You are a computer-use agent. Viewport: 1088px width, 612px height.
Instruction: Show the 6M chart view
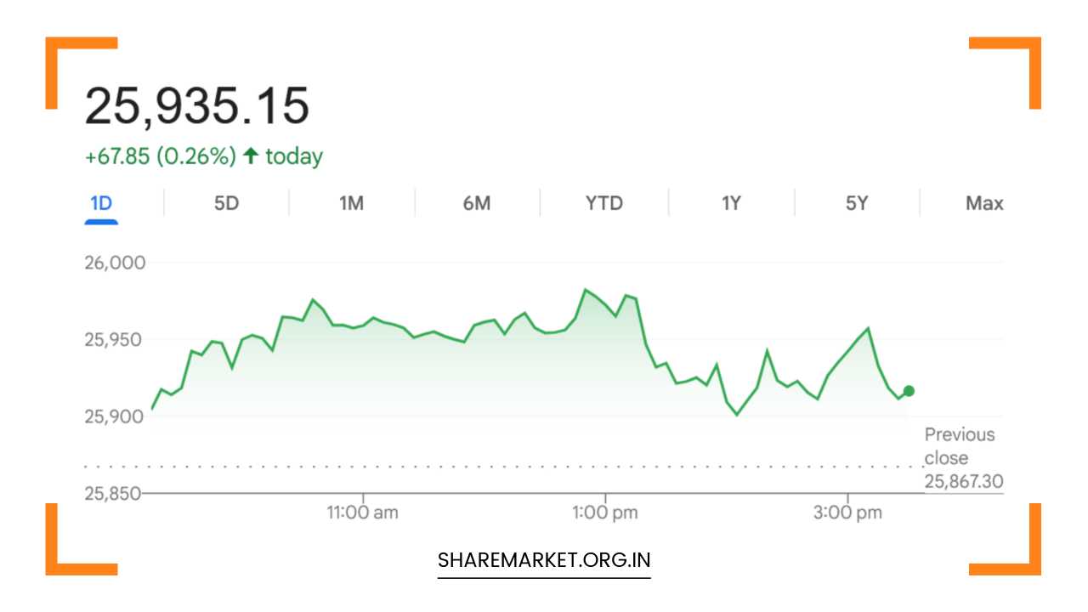point(477,204)
